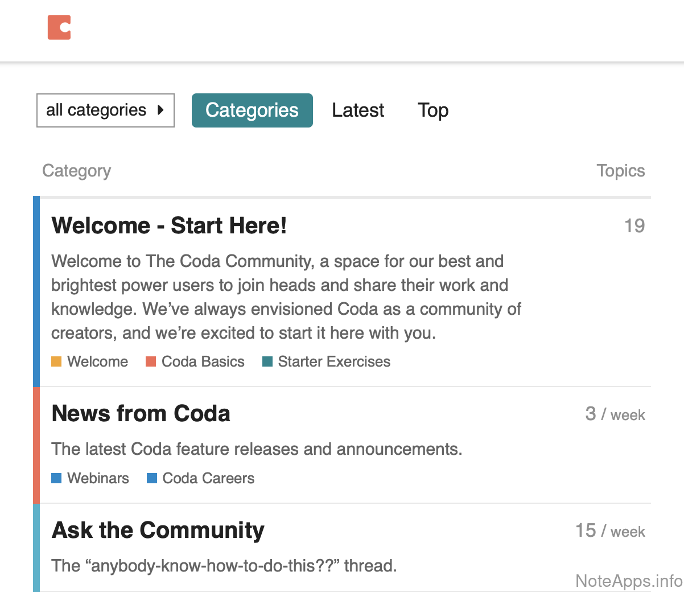Image resolution: width=684 pixels, height=592 pixels.
Task: Open the Coda Careers subcategory
Action: (x=208, y=478)
